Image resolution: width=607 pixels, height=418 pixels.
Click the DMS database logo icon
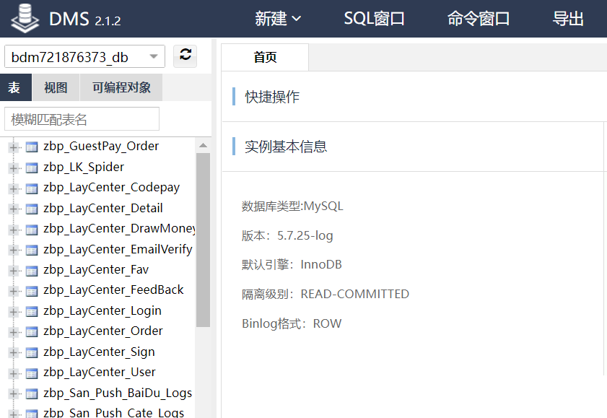point(25,18)
